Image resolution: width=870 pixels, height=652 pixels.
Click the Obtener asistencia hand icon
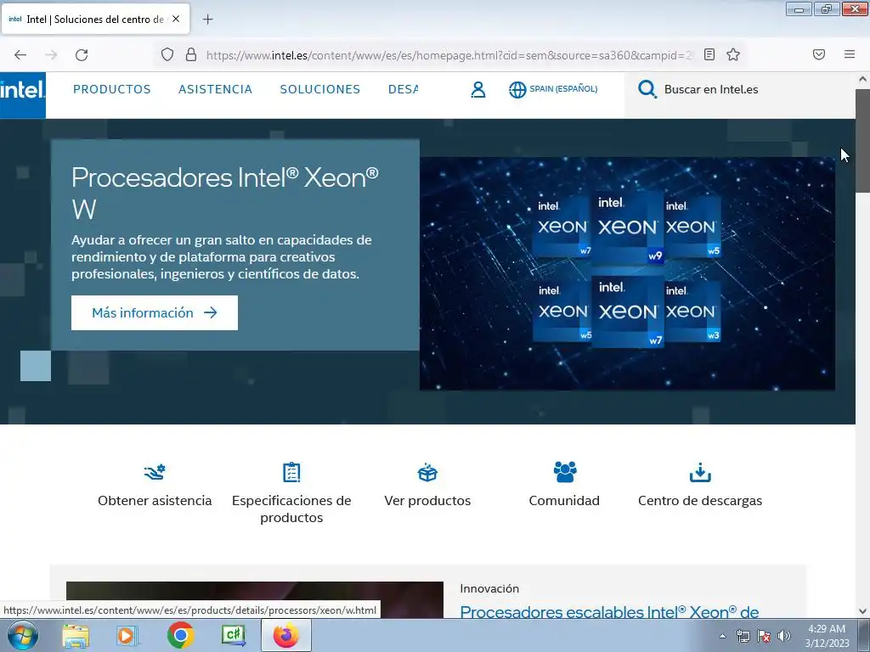coord(155,472)
